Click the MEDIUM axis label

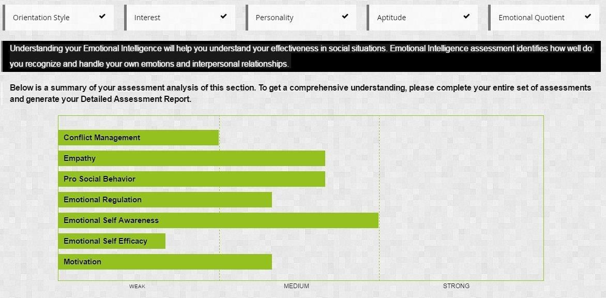[296, 286]
